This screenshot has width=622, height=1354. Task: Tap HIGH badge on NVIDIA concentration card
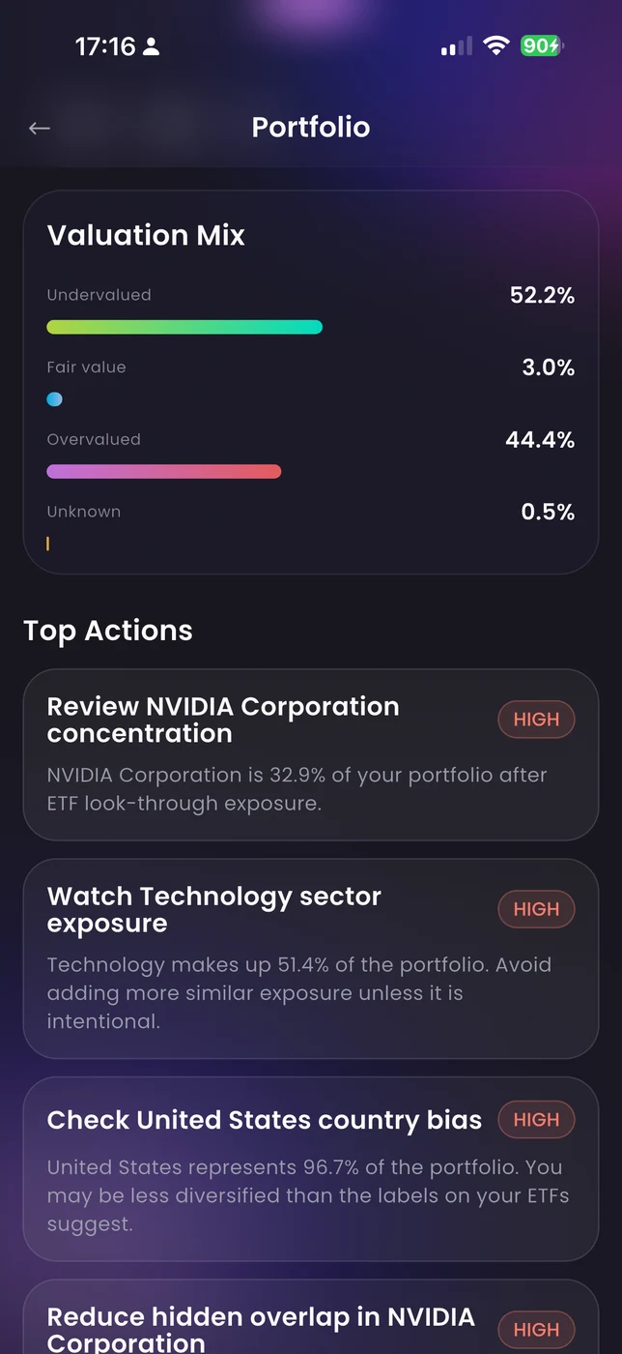tap(536, 720)
